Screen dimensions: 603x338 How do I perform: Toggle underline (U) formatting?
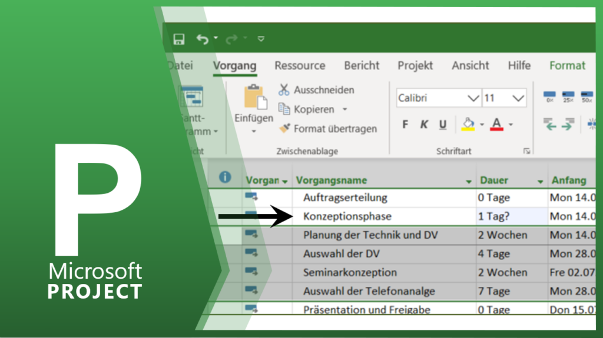click(x=443, y=125)
